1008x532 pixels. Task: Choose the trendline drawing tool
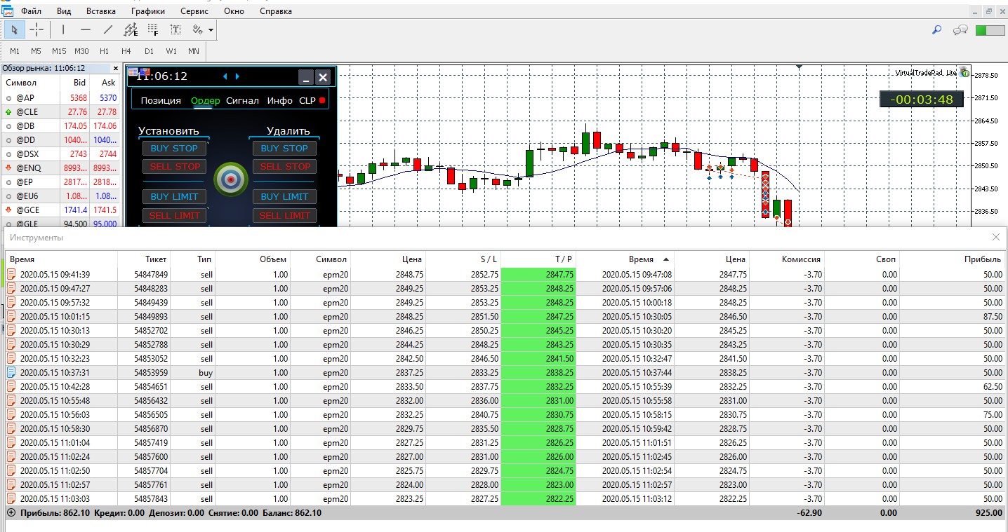click(x=108, y=29)
